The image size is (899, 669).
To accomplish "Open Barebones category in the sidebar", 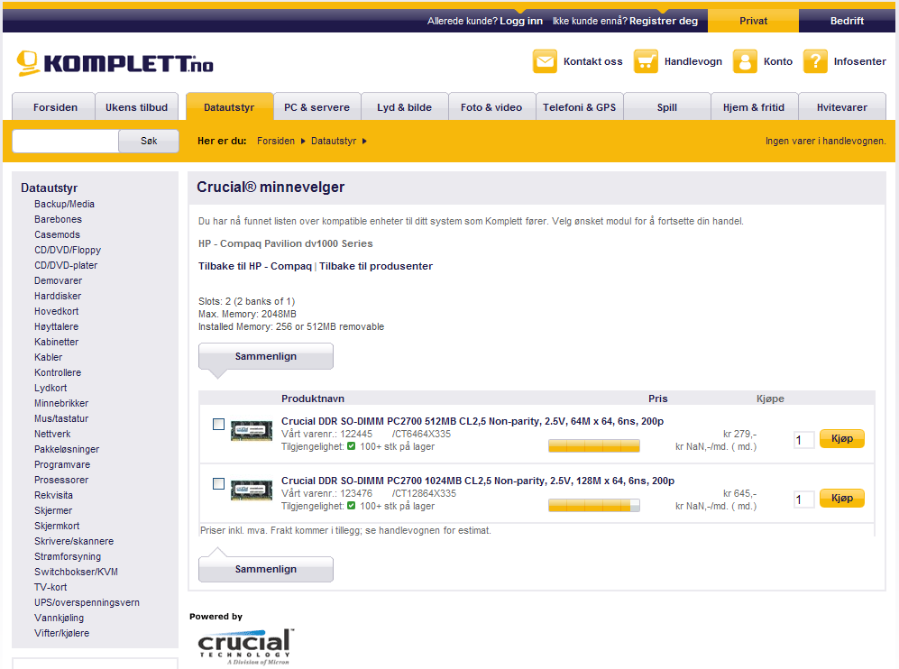I will coord(58,220).
